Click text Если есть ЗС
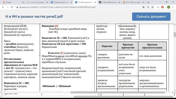176x99 pixels. click(56, 53)
